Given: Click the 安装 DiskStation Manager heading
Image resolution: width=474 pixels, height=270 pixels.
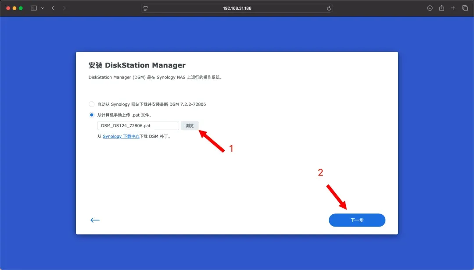Looking at the screenshot, I should (137, 65).
